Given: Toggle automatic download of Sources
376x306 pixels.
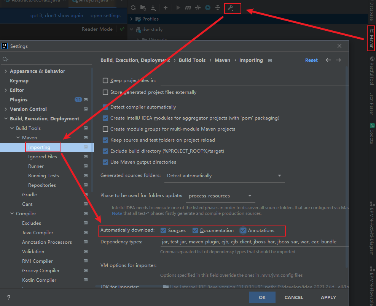Looking at the screenshot, I should point(163,230).
